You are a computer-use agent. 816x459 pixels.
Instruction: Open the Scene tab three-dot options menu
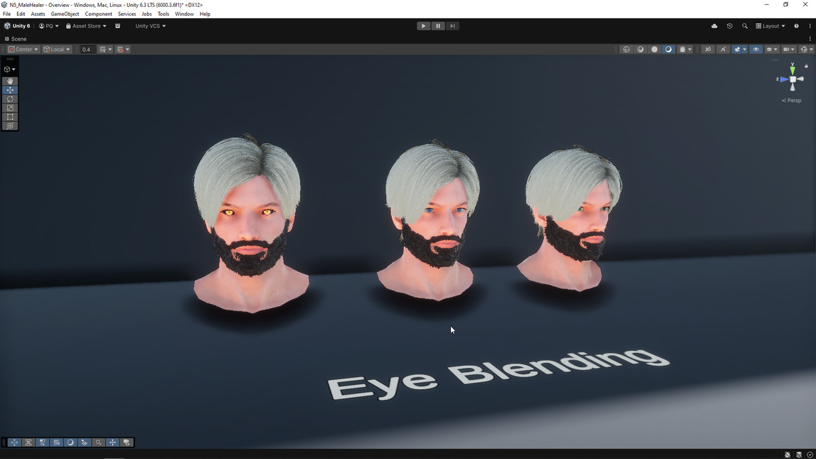pos(810,39)
